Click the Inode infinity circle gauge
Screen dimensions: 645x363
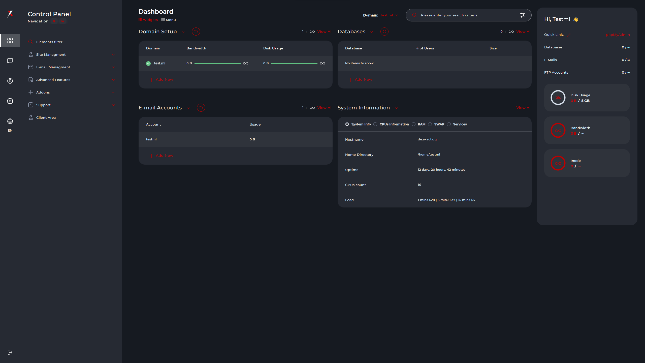tap(558, 163)
